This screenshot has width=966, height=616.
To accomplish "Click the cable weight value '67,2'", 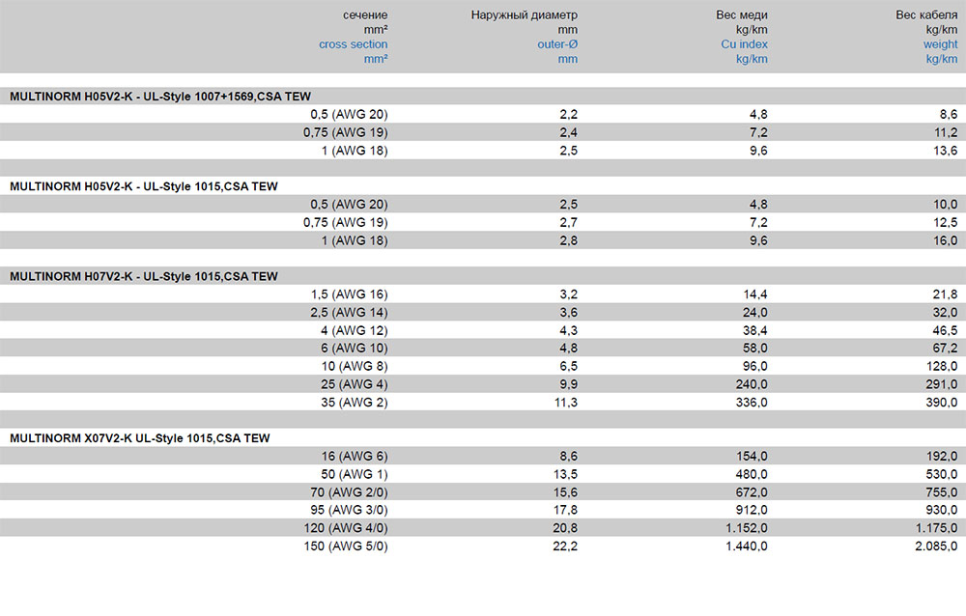I will [x=946, y=348].
